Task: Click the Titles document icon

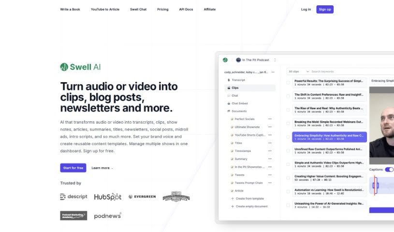Action: 232,143
